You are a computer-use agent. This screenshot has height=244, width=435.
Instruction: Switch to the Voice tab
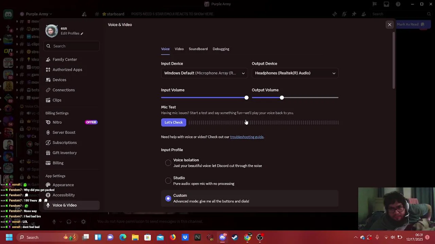(165, 49)
